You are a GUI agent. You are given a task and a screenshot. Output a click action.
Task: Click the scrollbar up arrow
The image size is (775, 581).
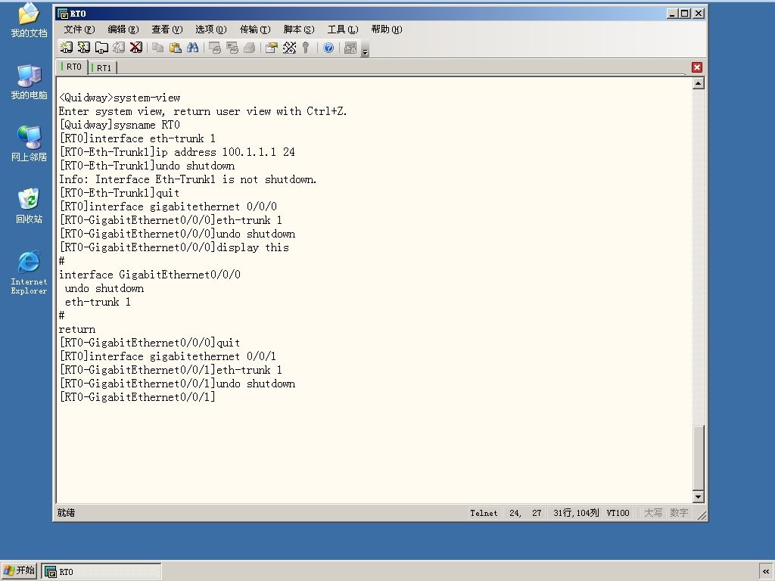point(698,83)
